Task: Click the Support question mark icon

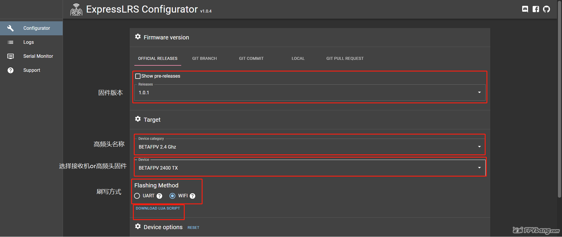Action: tap(11, 70)
